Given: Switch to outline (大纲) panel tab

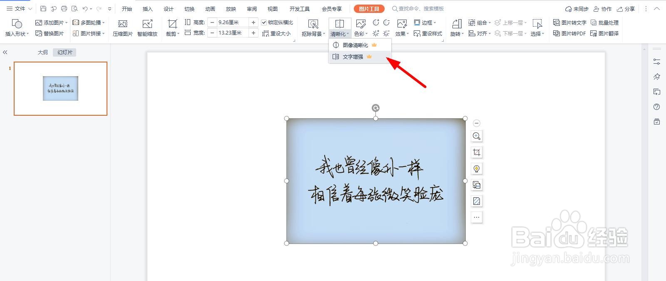Looking at the screenshot, I should tap(42, 52).
